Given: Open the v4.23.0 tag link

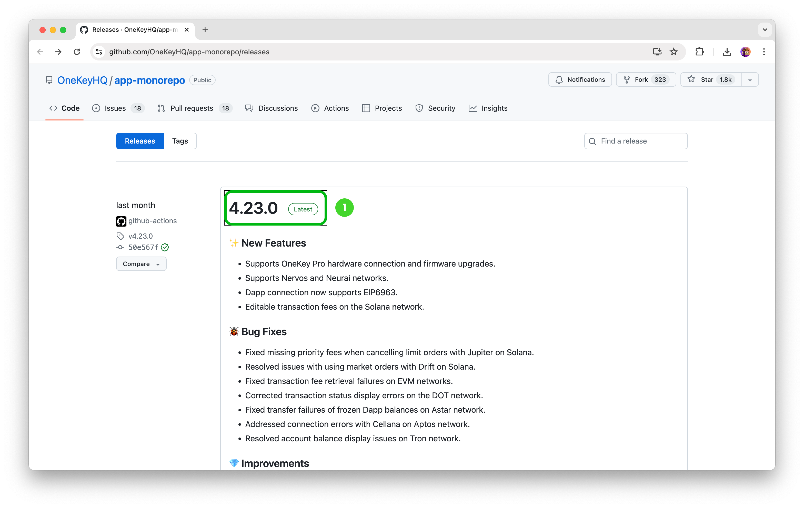Looking at the screenshot, I should (140, 236).
